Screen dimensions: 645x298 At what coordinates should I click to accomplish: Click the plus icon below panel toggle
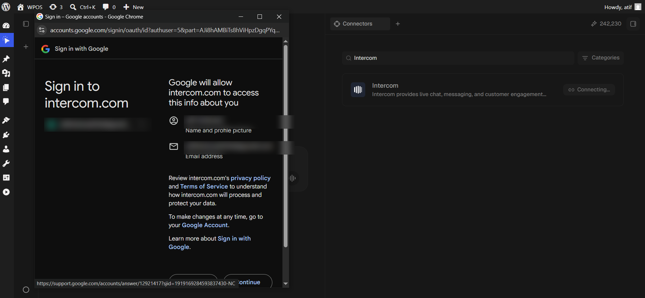[x=26, y=47]
